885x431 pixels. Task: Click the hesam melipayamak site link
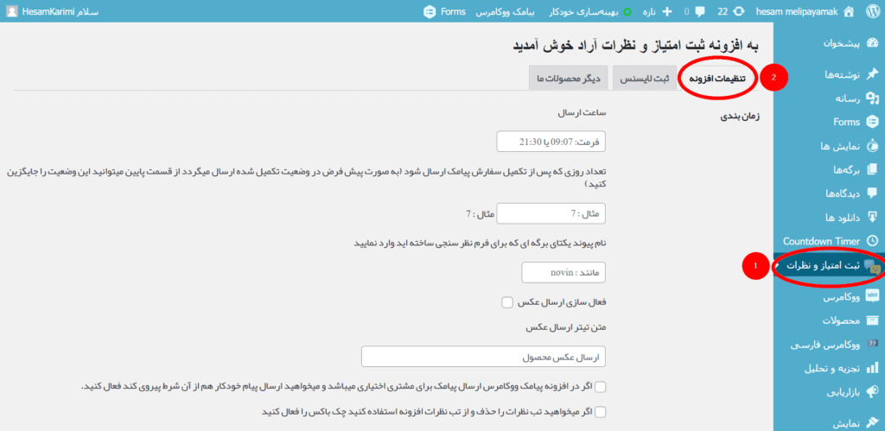point(797,11)
